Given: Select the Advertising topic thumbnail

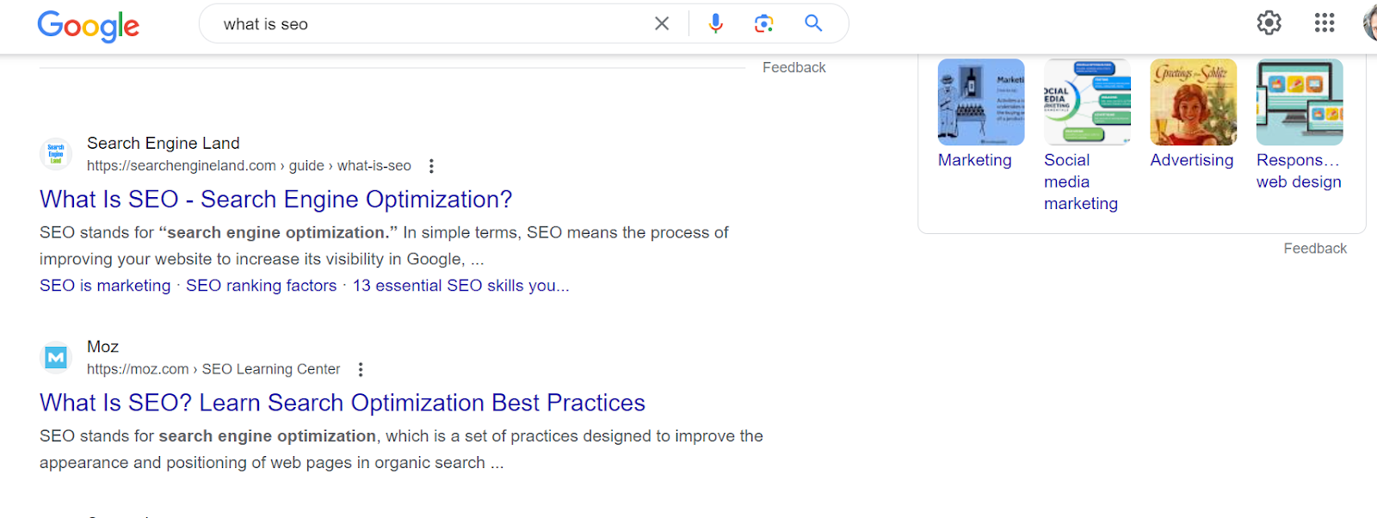Looking at the screenshot, I should [1193, 102].
